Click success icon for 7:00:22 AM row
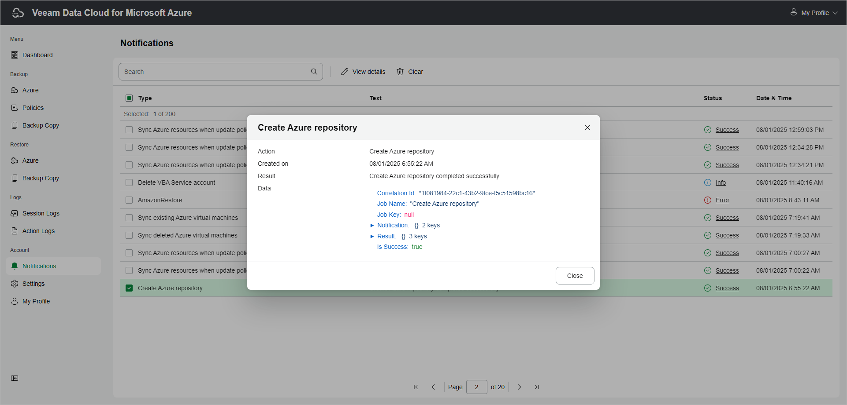The height and width of the screenshot is (405, 847). coord(708,270)
